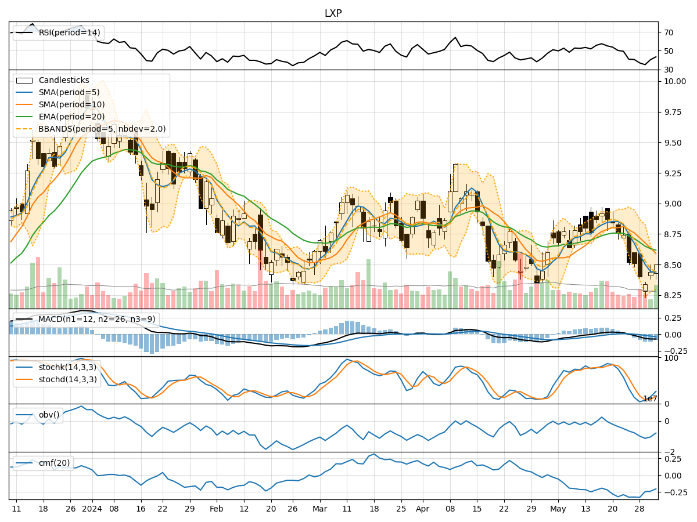Toggle the MACD(n1=12, n2=26, n3=9) legend entry
This screenshot has width=697, height=522.
click(x=87, y=318)
